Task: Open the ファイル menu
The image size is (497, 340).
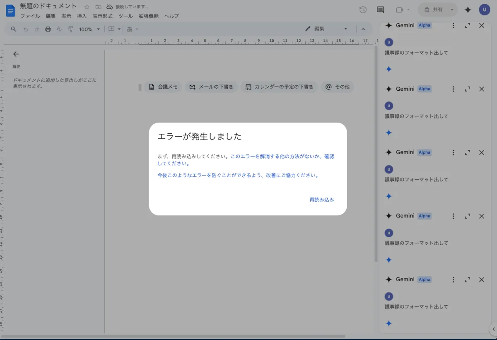Action: tap(30, 16)
